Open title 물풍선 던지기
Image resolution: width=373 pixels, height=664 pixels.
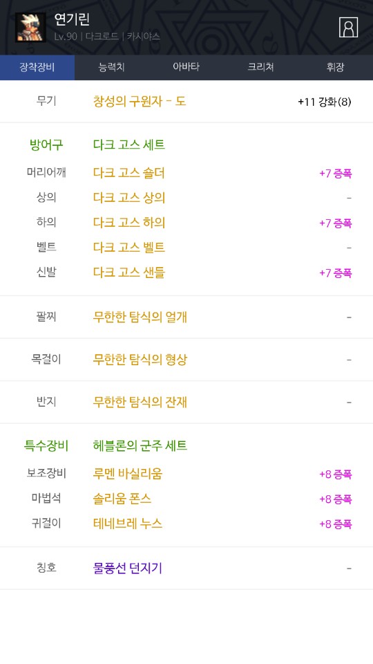pyautogui.click(x=128, y=568)
